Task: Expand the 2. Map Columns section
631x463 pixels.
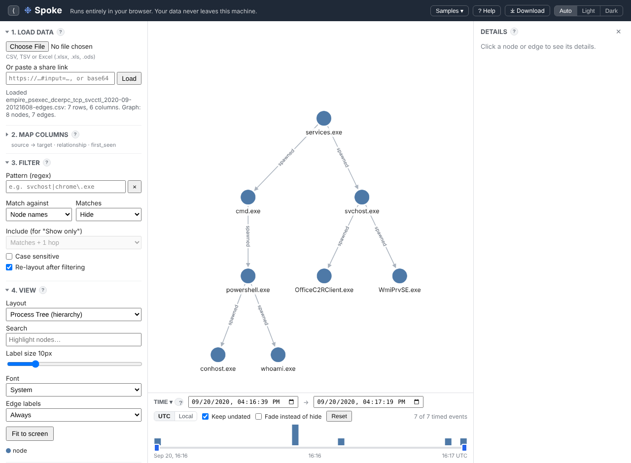Action: 39,134
